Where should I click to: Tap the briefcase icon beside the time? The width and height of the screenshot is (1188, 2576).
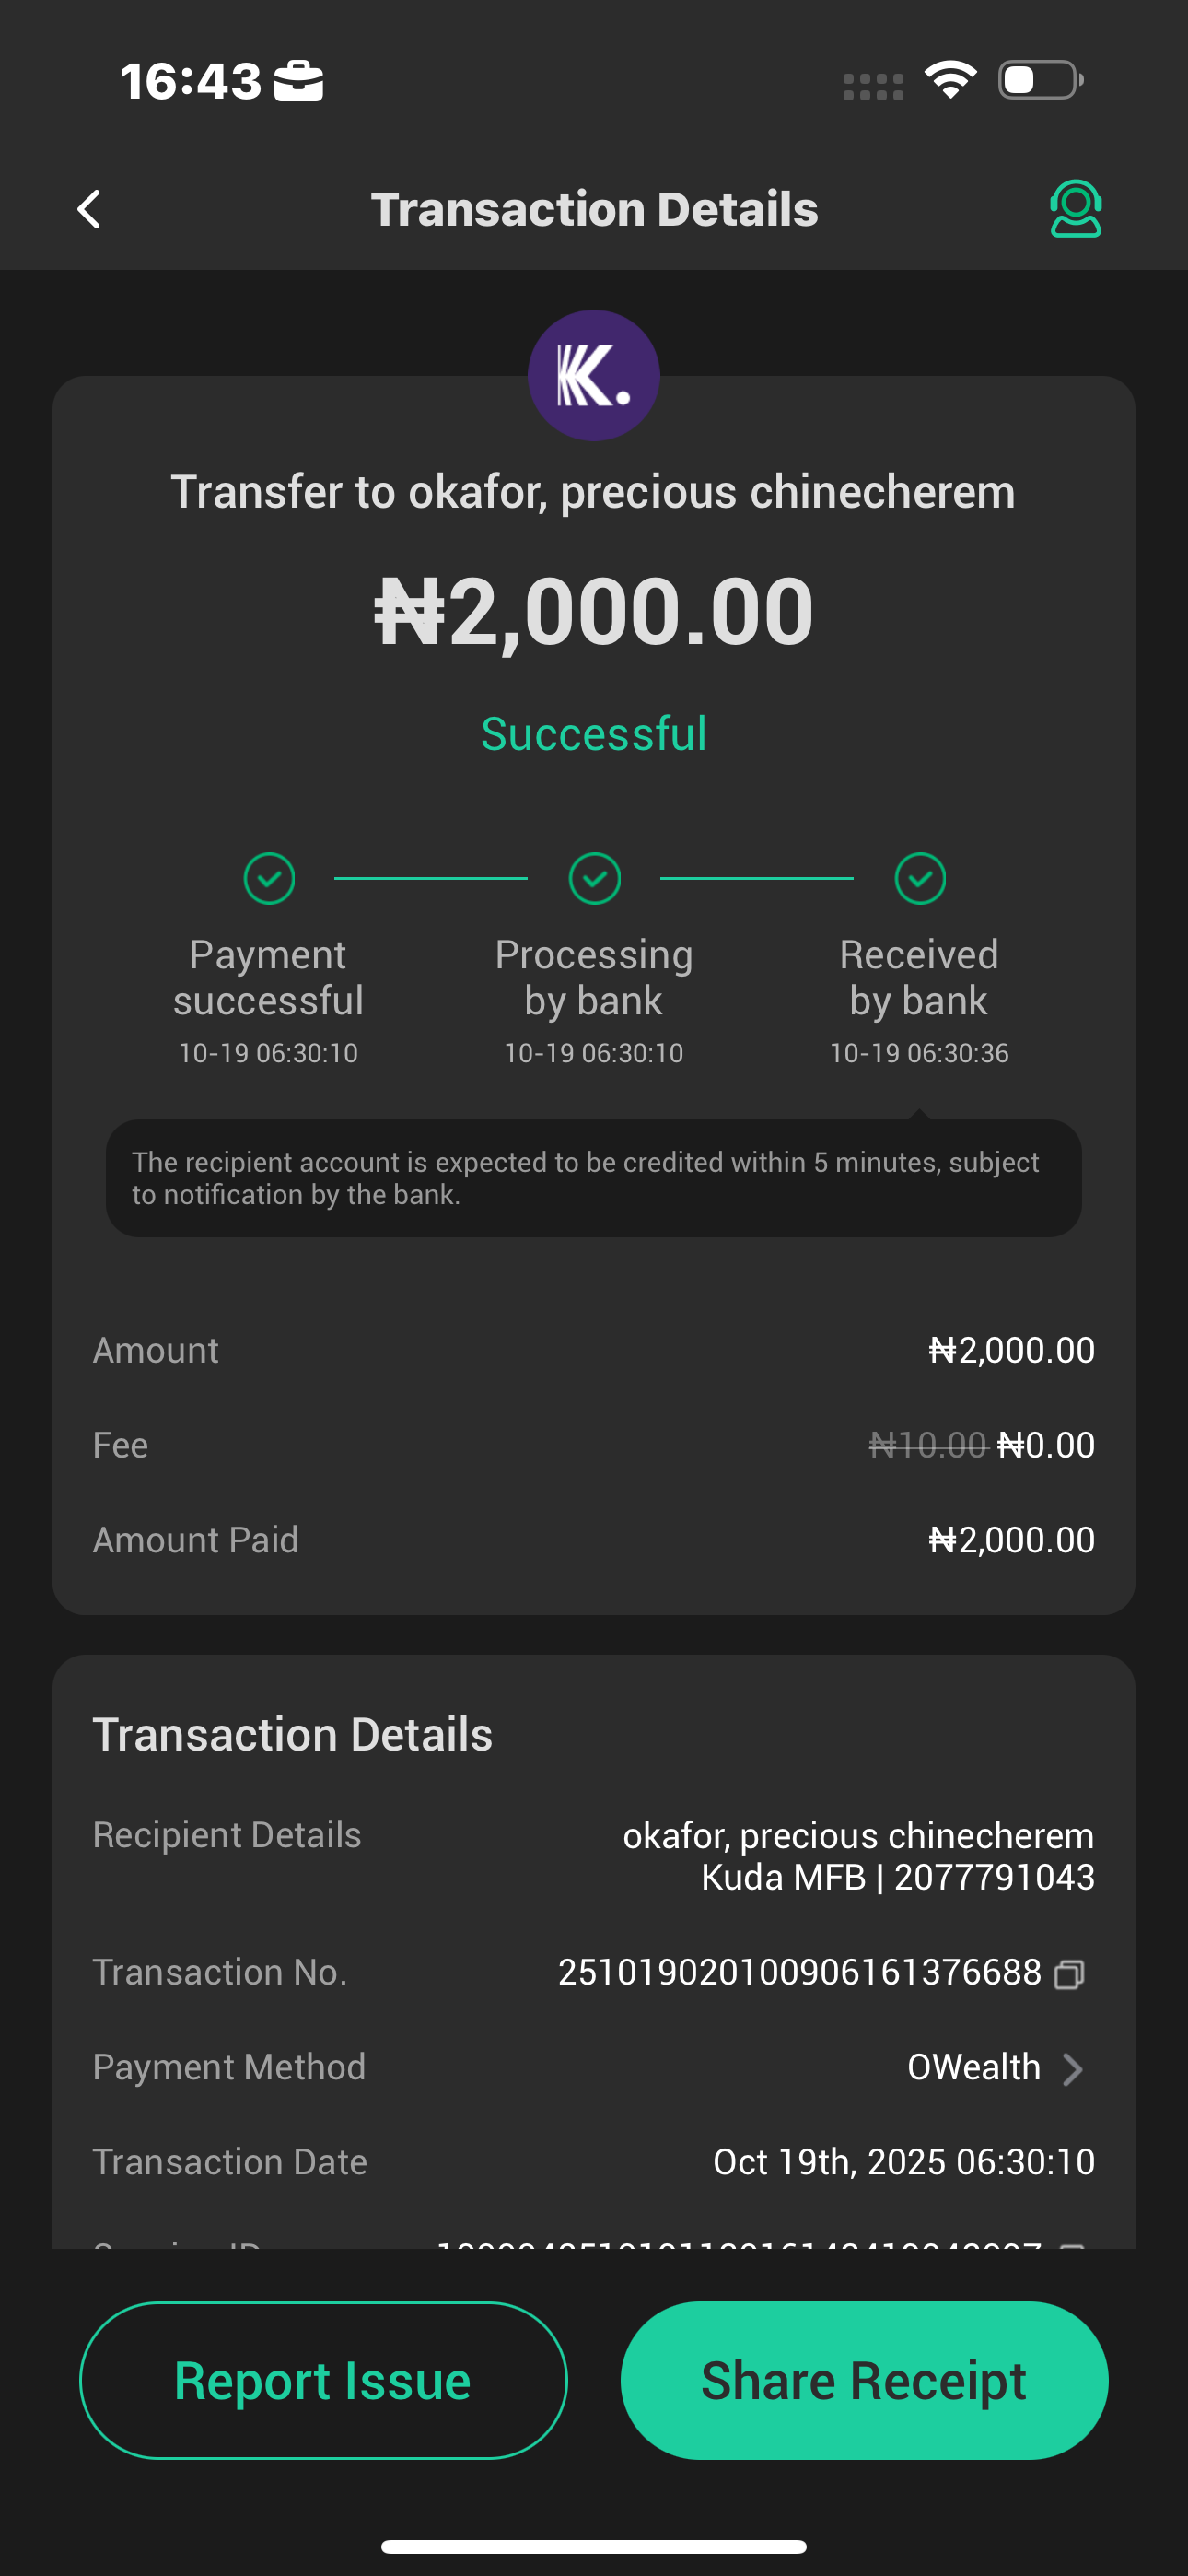click(x=299, y=81)
